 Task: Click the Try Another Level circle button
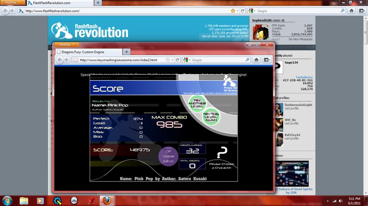pyautogui.click(x=197, y=103)
